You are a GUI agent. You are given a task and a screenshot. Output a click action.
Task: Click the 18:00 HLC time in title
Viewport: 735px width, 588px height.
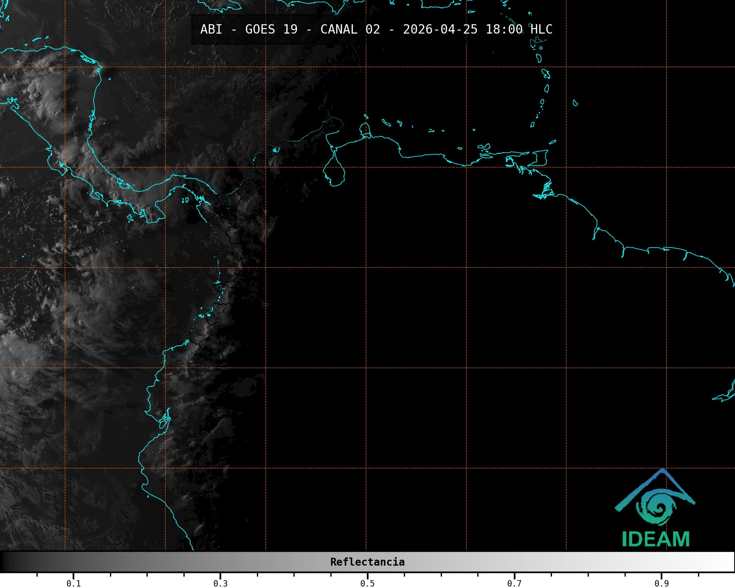[x=519, y=29]
